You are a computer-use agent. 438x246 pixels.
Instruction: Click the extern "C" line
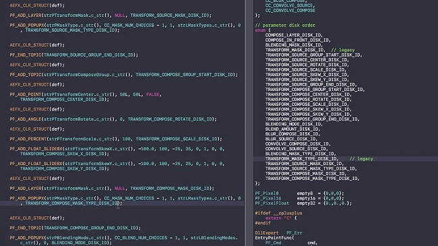(281, 218)
